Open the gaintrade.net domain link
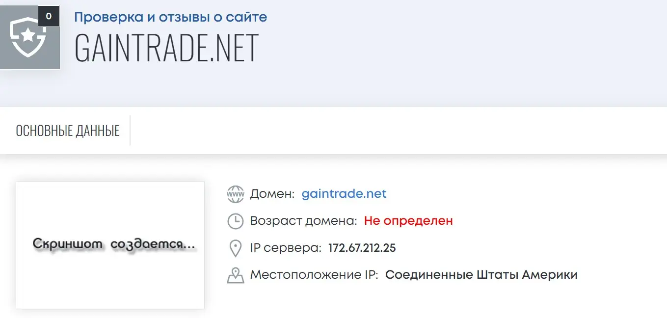Viewport: 667px width, 318px height. (344, 194)
